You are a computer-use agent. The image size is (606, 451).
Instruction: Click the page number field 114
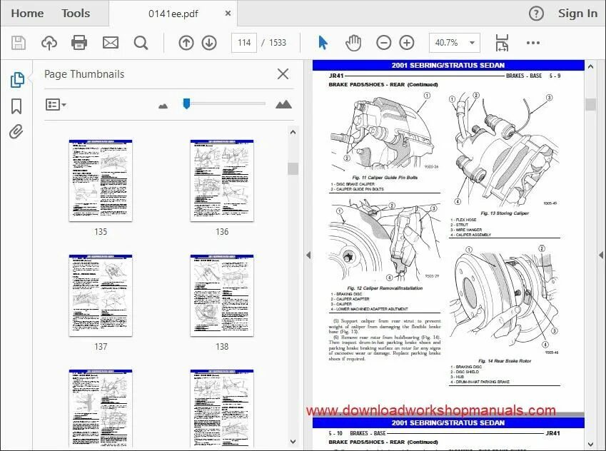click(244, 43)
